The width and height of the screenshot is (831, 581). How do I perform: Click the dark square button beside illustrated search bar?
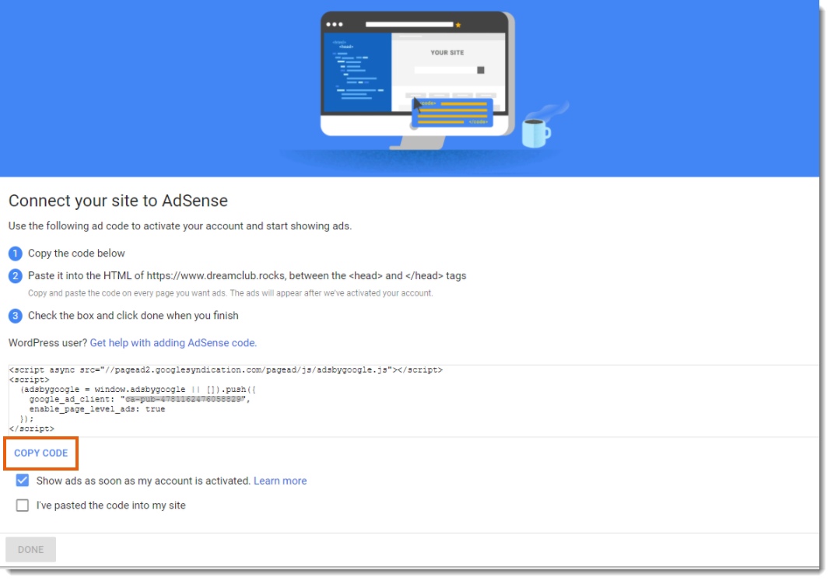pos(481,70)
